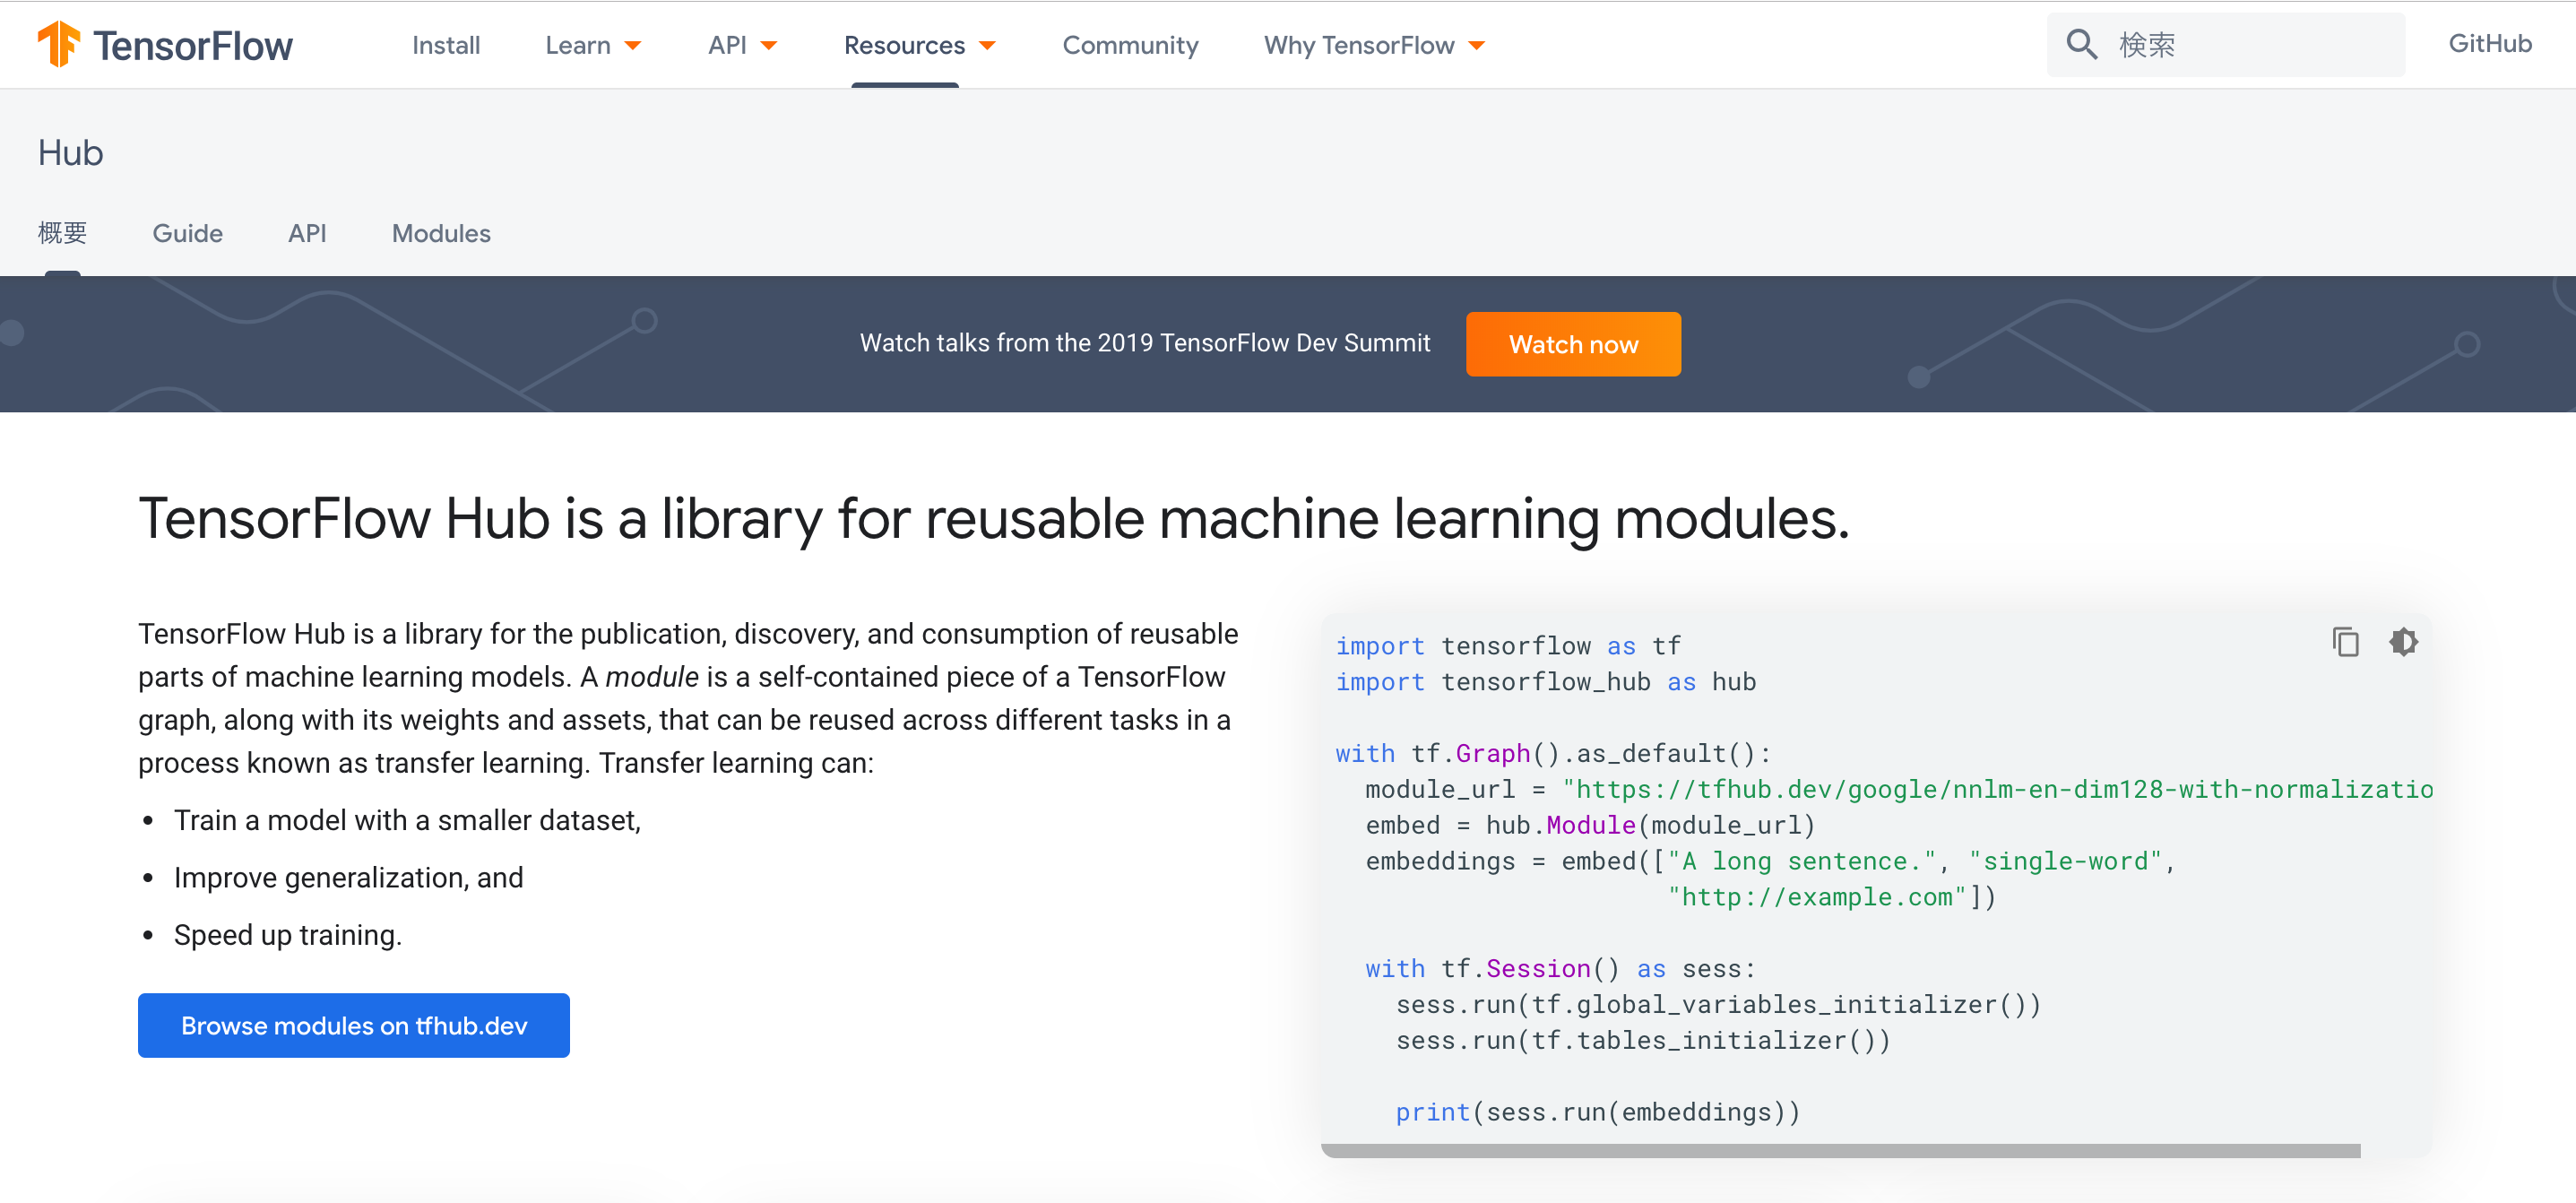
Task: Copy the code sample with copy icon
Action: point(2345,641)
